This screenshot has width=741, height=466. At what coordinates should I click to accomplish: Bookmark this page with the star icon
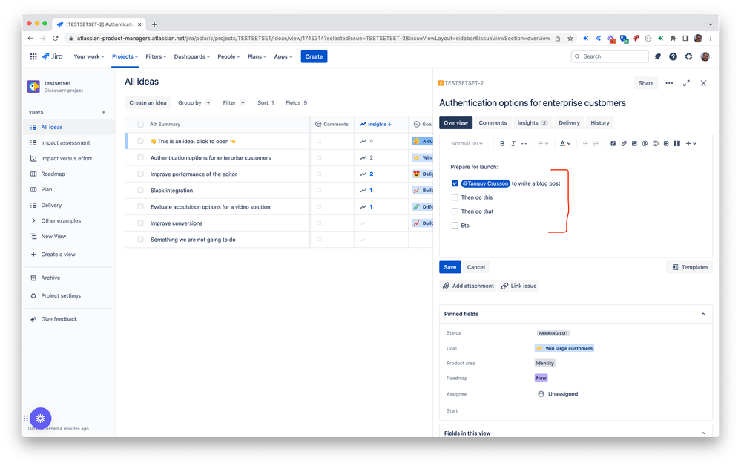(570, 39)
